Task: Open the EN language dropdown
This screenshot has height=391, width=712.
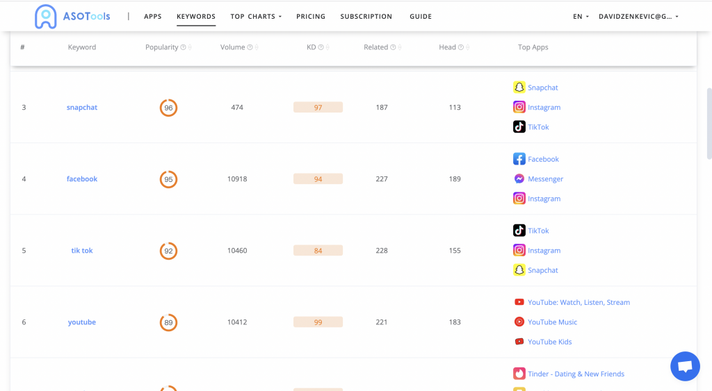Action: click(x=581, y=17)
